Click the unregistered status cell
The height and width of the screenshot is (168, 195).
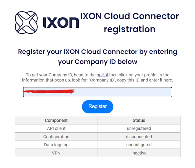click(139, 128)
